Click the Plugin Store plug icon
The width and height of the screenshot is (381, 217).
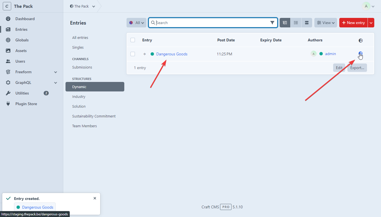point(8,104)
